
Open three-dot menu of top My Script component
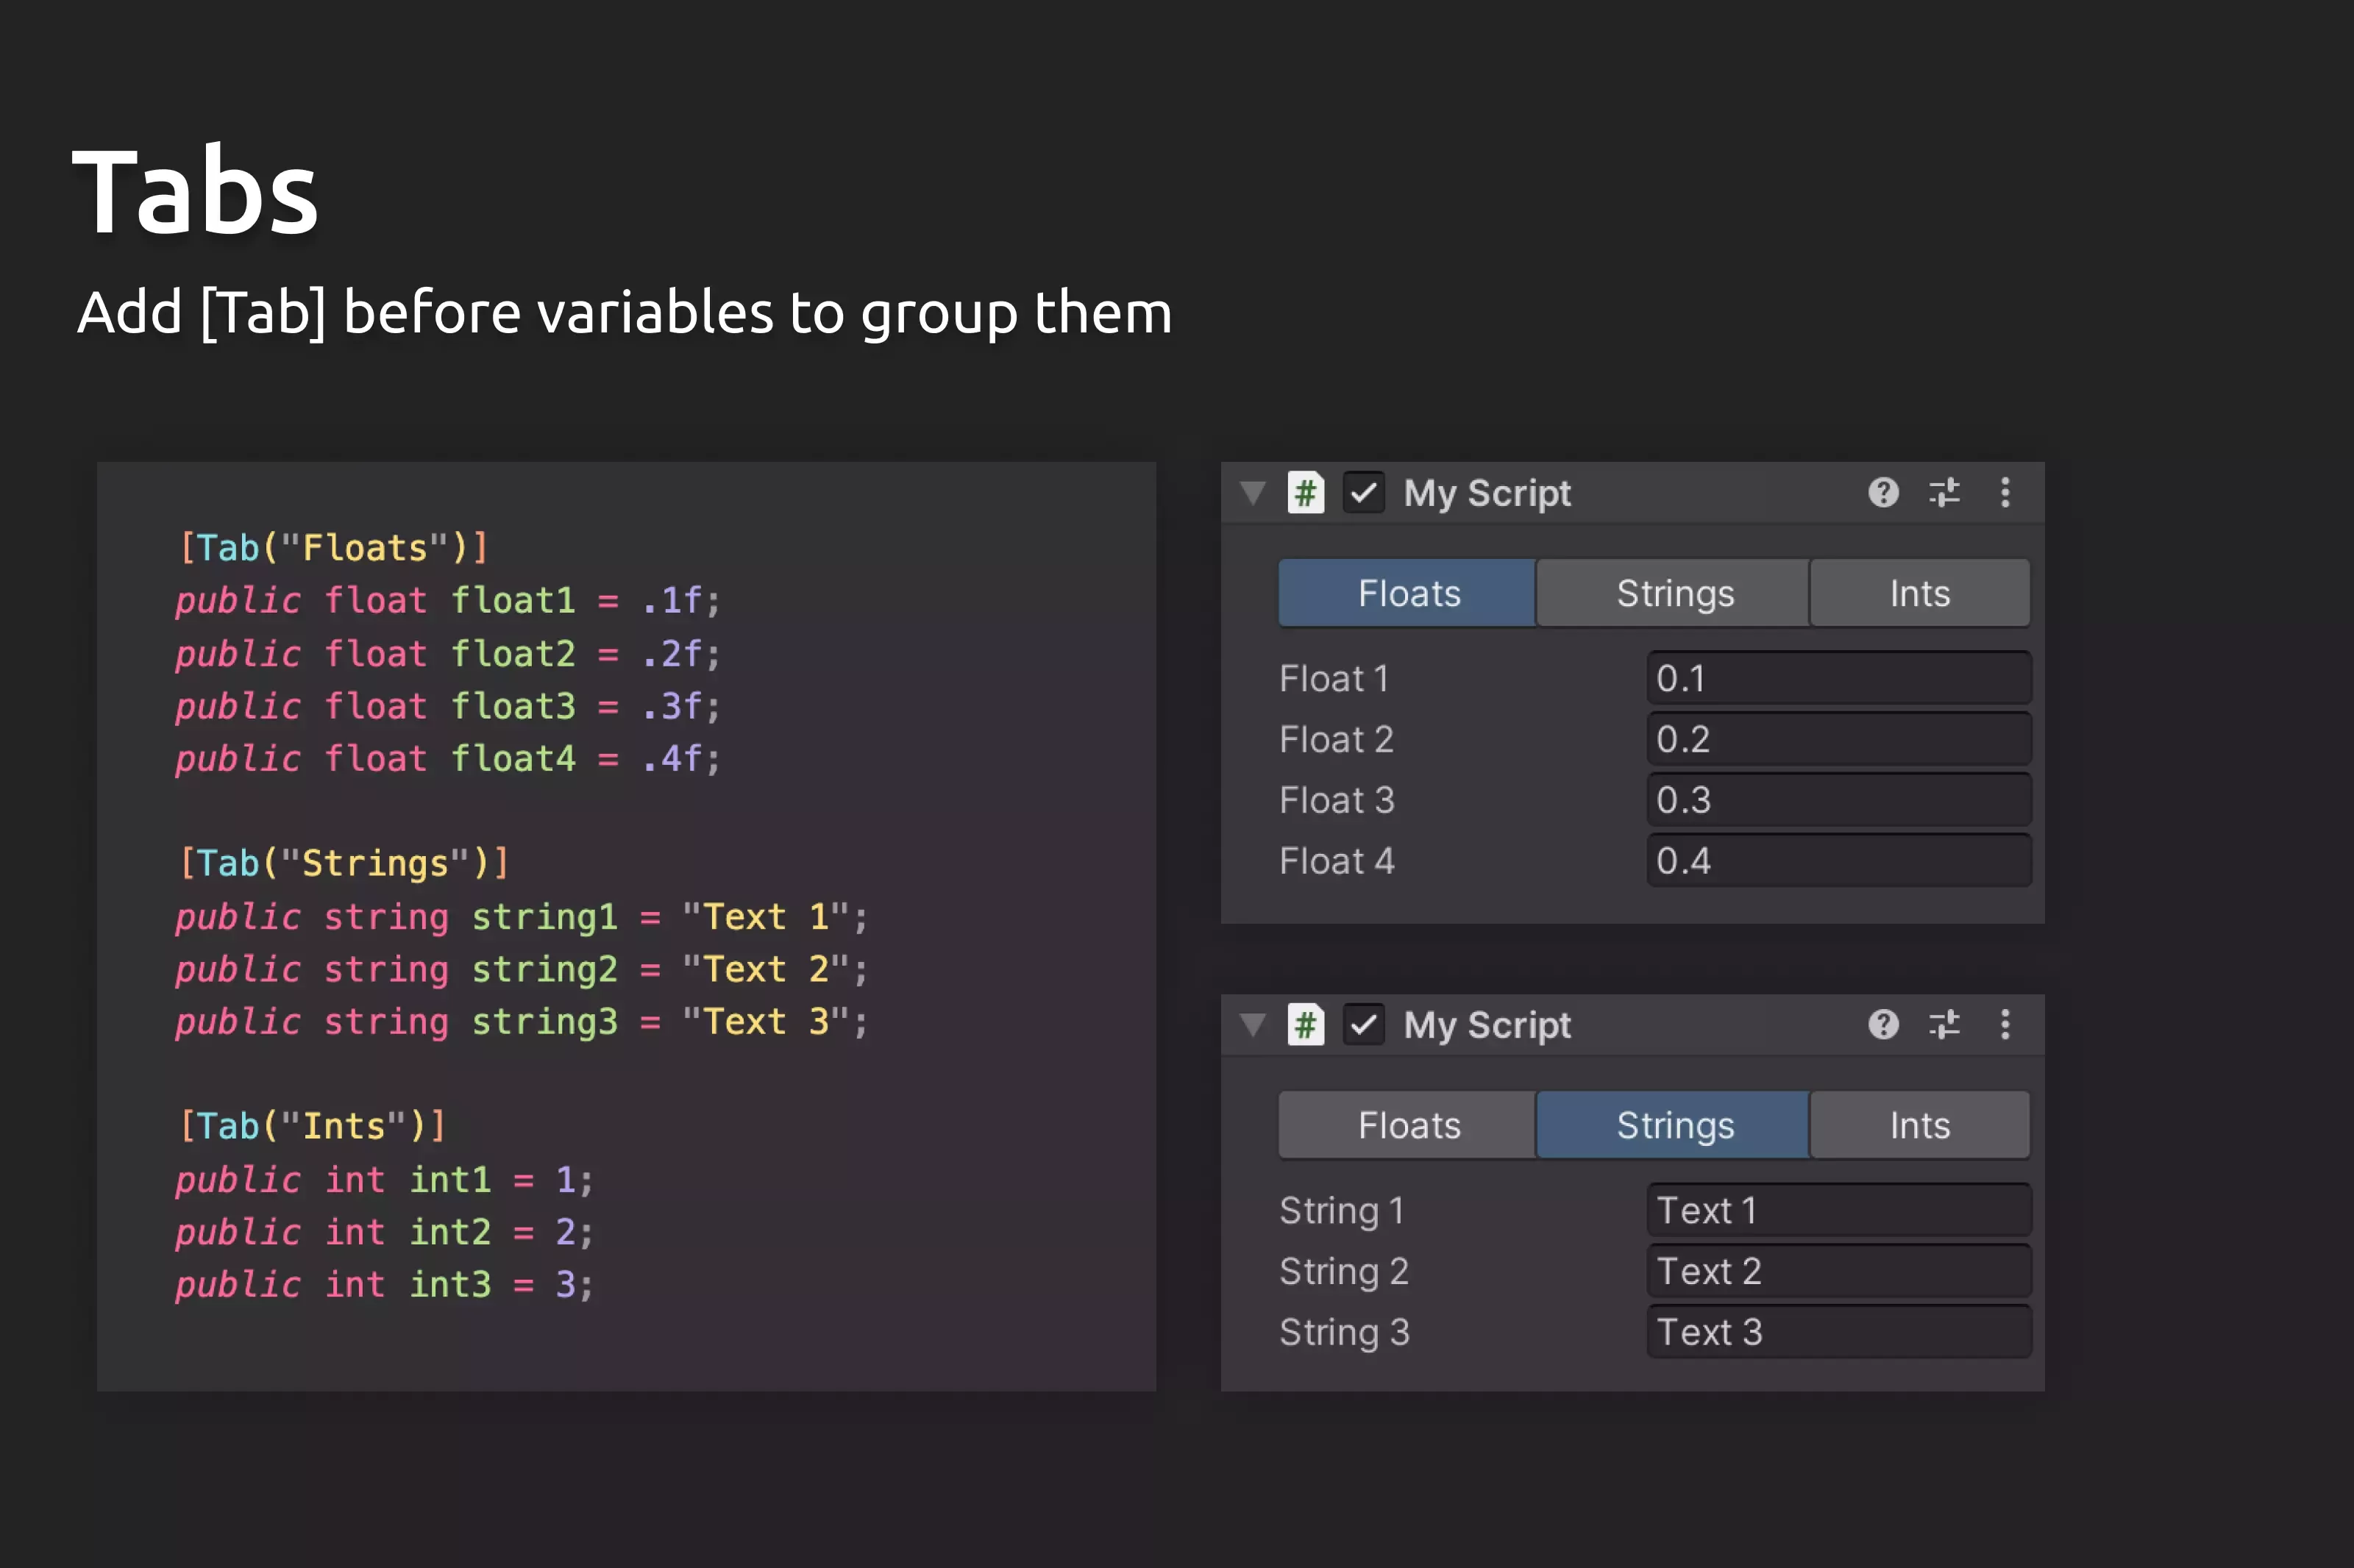tap(2005, 492)
